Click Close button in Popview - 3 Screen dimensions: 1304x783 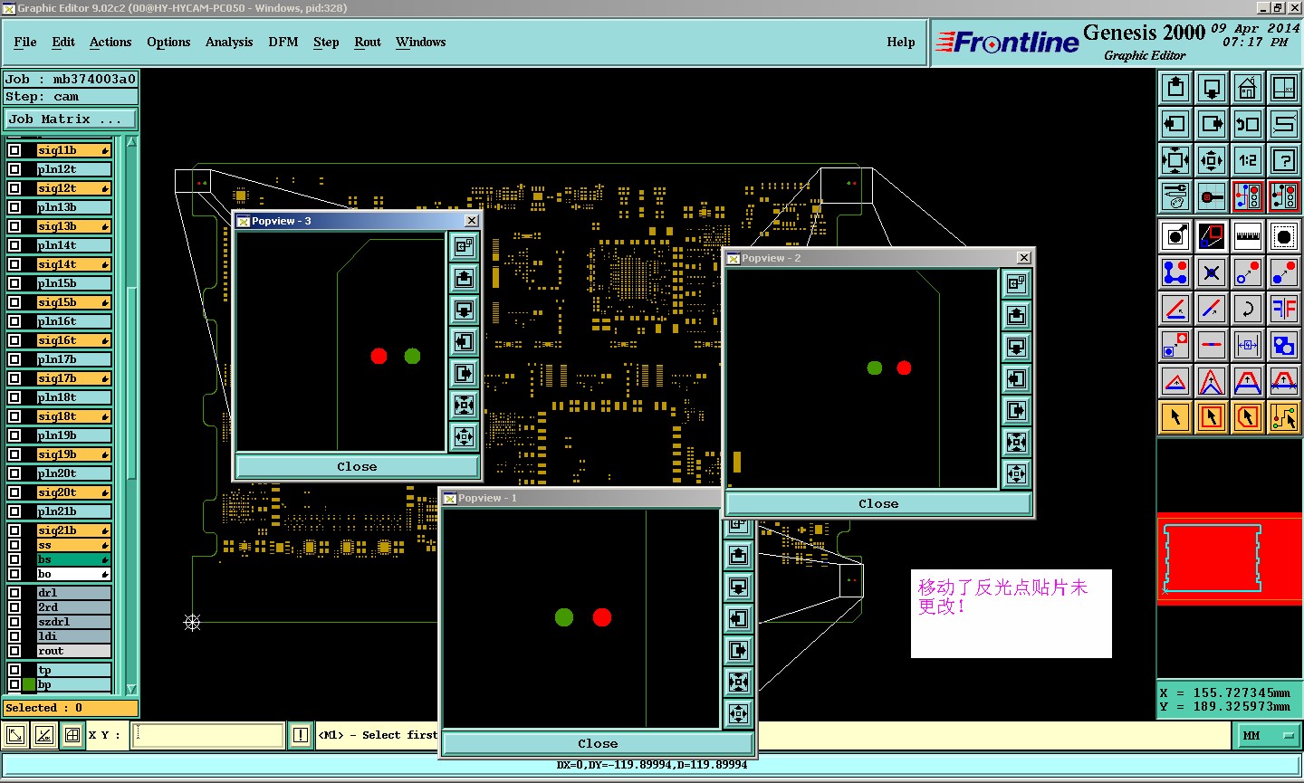click(x=357, y=467)
